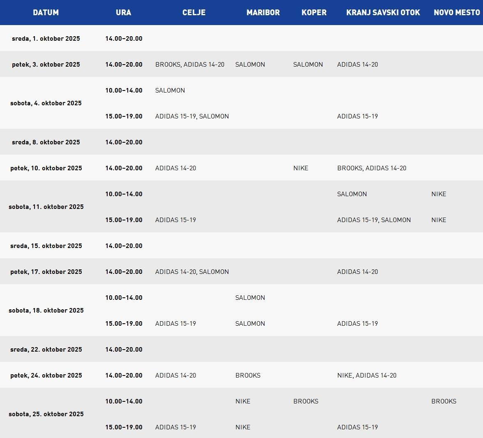Click date cell 'sreda, 8. oktober 2025'
The width and height of the screenshot is (483, 438).
pyautogui.click(x=46, y=142)
